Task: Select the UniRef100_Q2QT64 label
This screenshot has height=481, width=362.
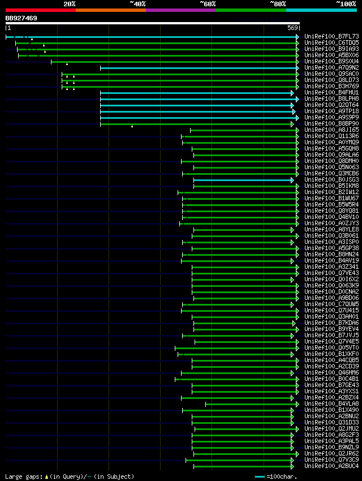Action: click(331, 105)
